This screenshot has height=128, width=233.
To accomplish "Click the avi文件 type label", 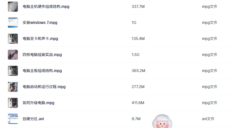I will [x=208, y=119].
